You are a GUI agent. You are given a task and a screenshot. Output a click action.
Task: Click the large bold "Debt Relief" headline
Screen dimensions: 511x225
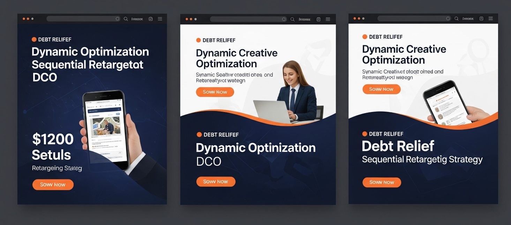pyautogui.click(x=398, y=146)
